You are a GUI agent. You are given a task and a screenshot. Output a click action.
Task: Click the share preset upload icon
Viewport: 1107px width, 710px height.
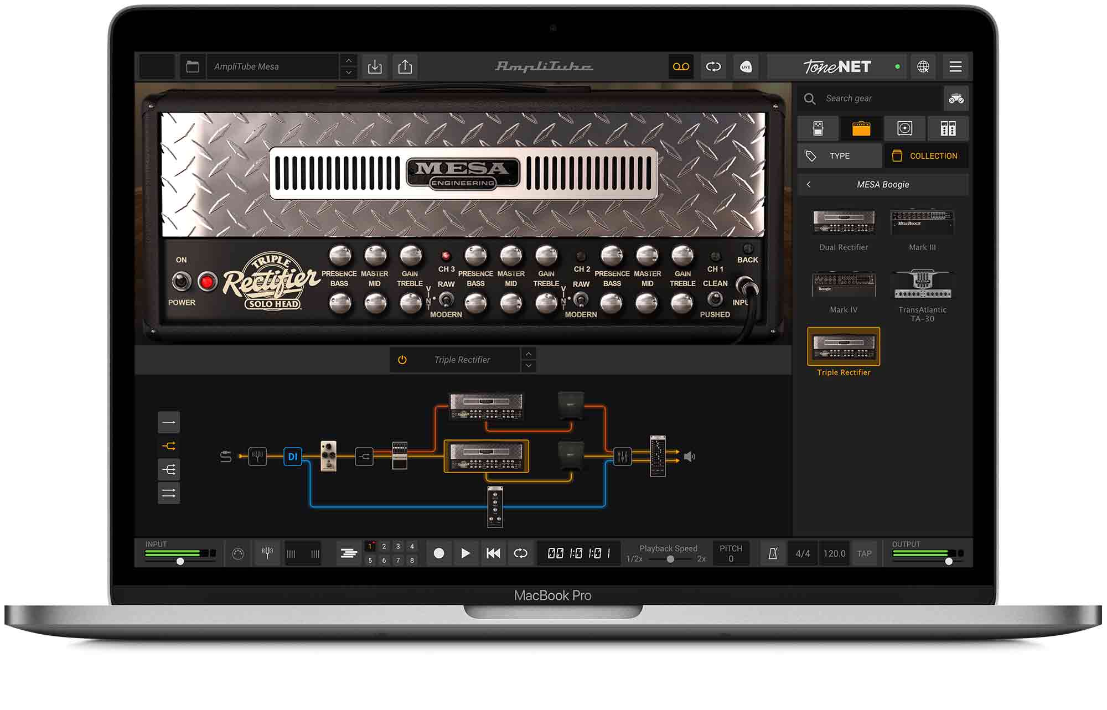click(405, 67)
